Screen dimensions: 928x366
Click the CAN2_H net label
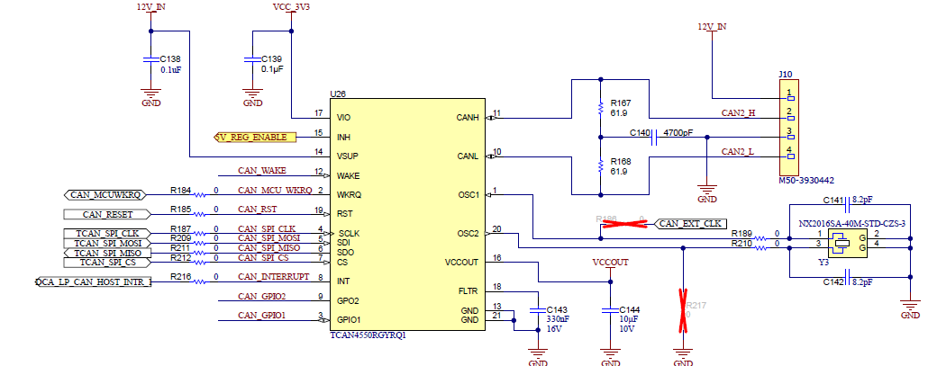point(738,112)
